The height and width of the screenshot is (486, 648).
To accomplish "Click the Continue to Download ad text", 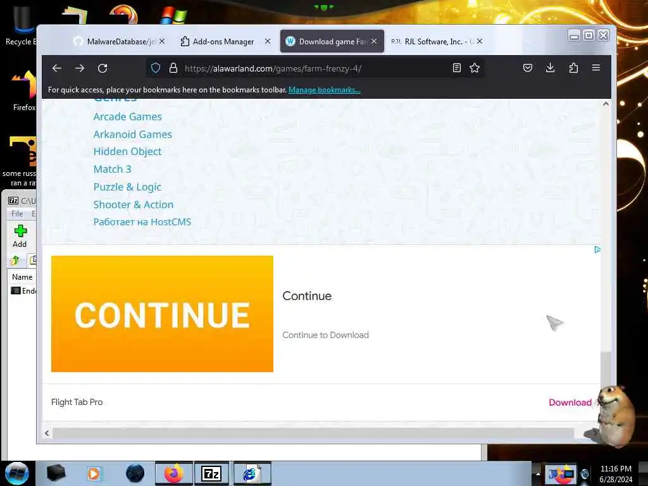I will coord(325,335).
